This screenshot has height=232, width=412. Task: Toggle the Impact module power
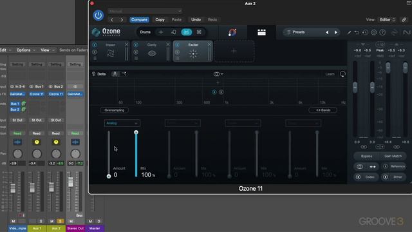click(x=95, y=45)
